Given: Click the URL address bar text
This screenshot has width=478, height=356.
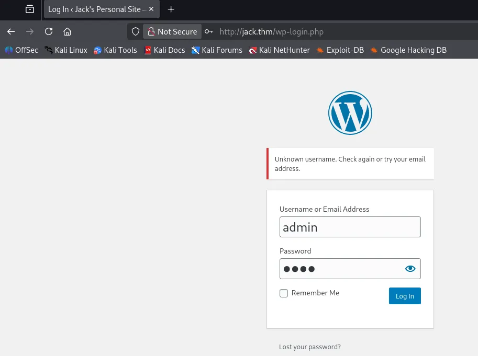Looking at the screenshot, I should (271, 31).
